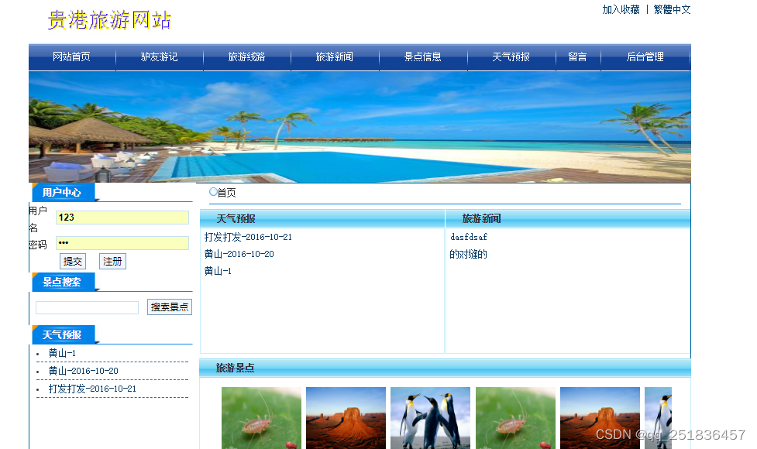Click the sidebar 天气预报 header tab
The image size is (757, 449).
pos(62,334)
